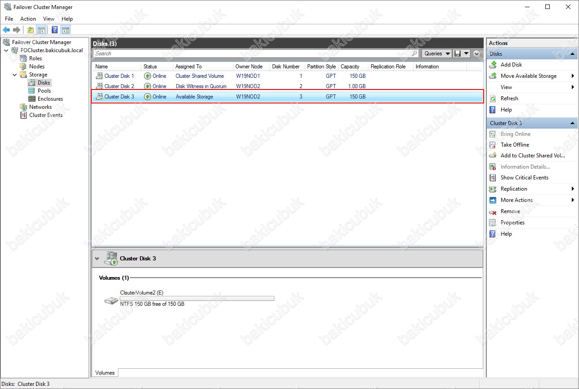Click Take Offline action
The image size is (579, 389).
point(515,145)
